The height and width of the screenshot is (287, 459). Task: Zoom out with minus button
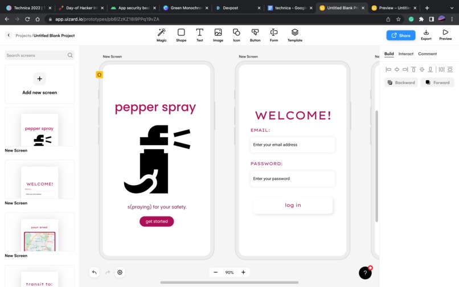click(x=215, y=272)
